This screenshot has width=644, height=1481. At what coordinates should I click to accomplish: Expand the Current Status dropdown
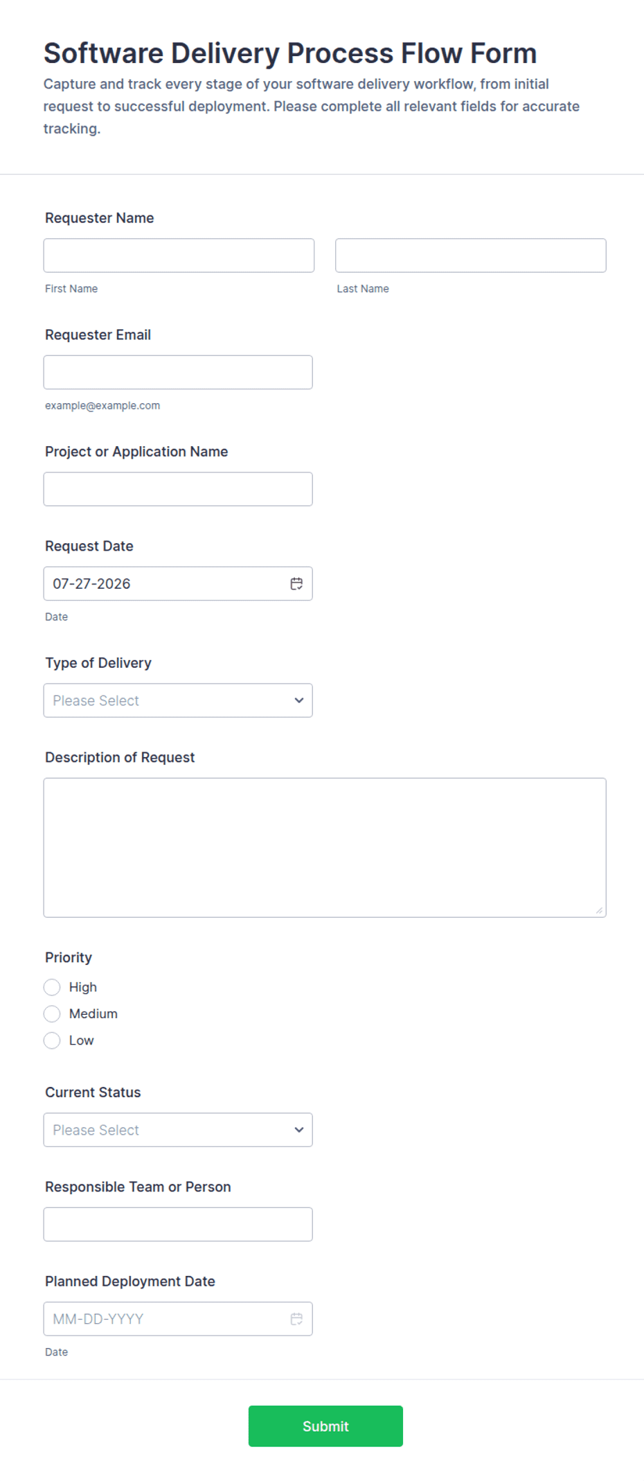(x=178, y=1130)
